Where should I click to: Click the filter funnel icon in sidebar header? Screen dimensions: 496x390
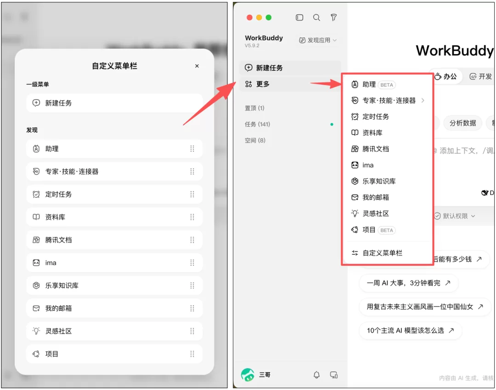333,17
